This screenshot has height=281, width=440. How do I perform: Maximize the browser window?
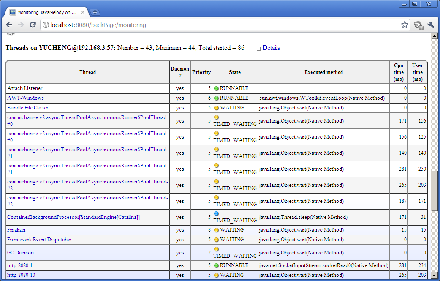coord(415,4)
